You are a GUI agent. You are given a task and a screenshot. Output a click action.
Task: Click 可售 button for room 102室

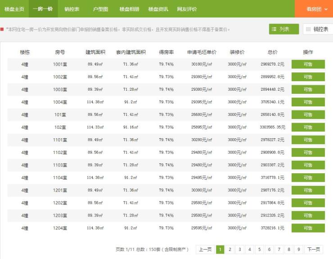(x=308, y=127)
